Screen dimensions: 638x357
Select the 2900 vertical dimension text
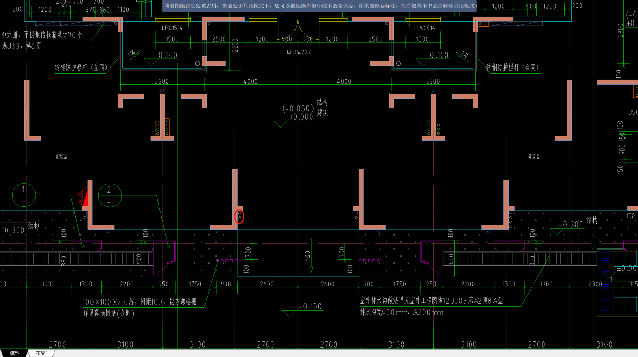pos(621,30)
